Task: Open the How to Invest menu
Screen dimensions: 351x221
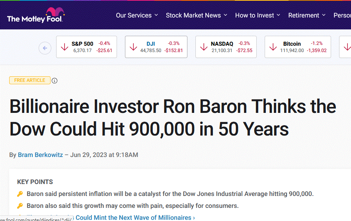Action: tap(257, 15)
